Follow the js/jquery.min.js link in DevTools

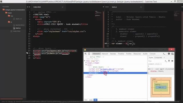click(x=107, y=69)
